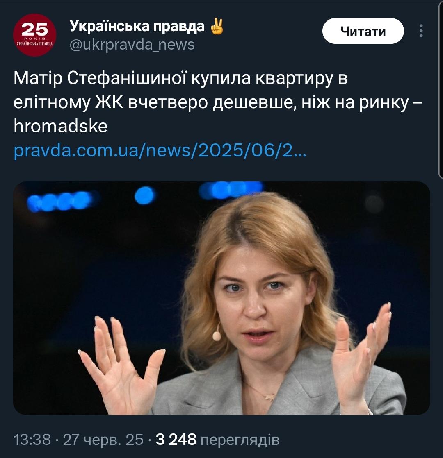Viewport: 443px width, 458px height.
Task: Click the word hromadske in the tweet
Action: point(61,126)
